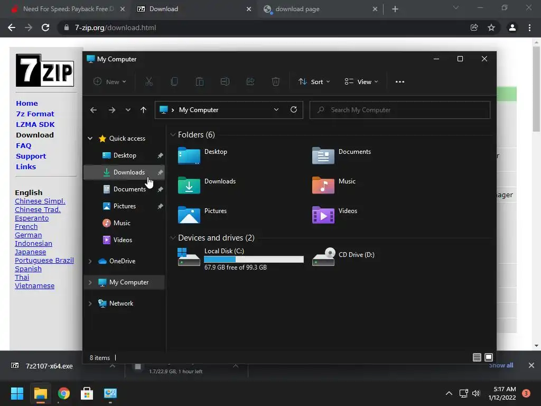Open the Recent locations dropdown arrow
The image size is (541, 406).
point(128,110)
